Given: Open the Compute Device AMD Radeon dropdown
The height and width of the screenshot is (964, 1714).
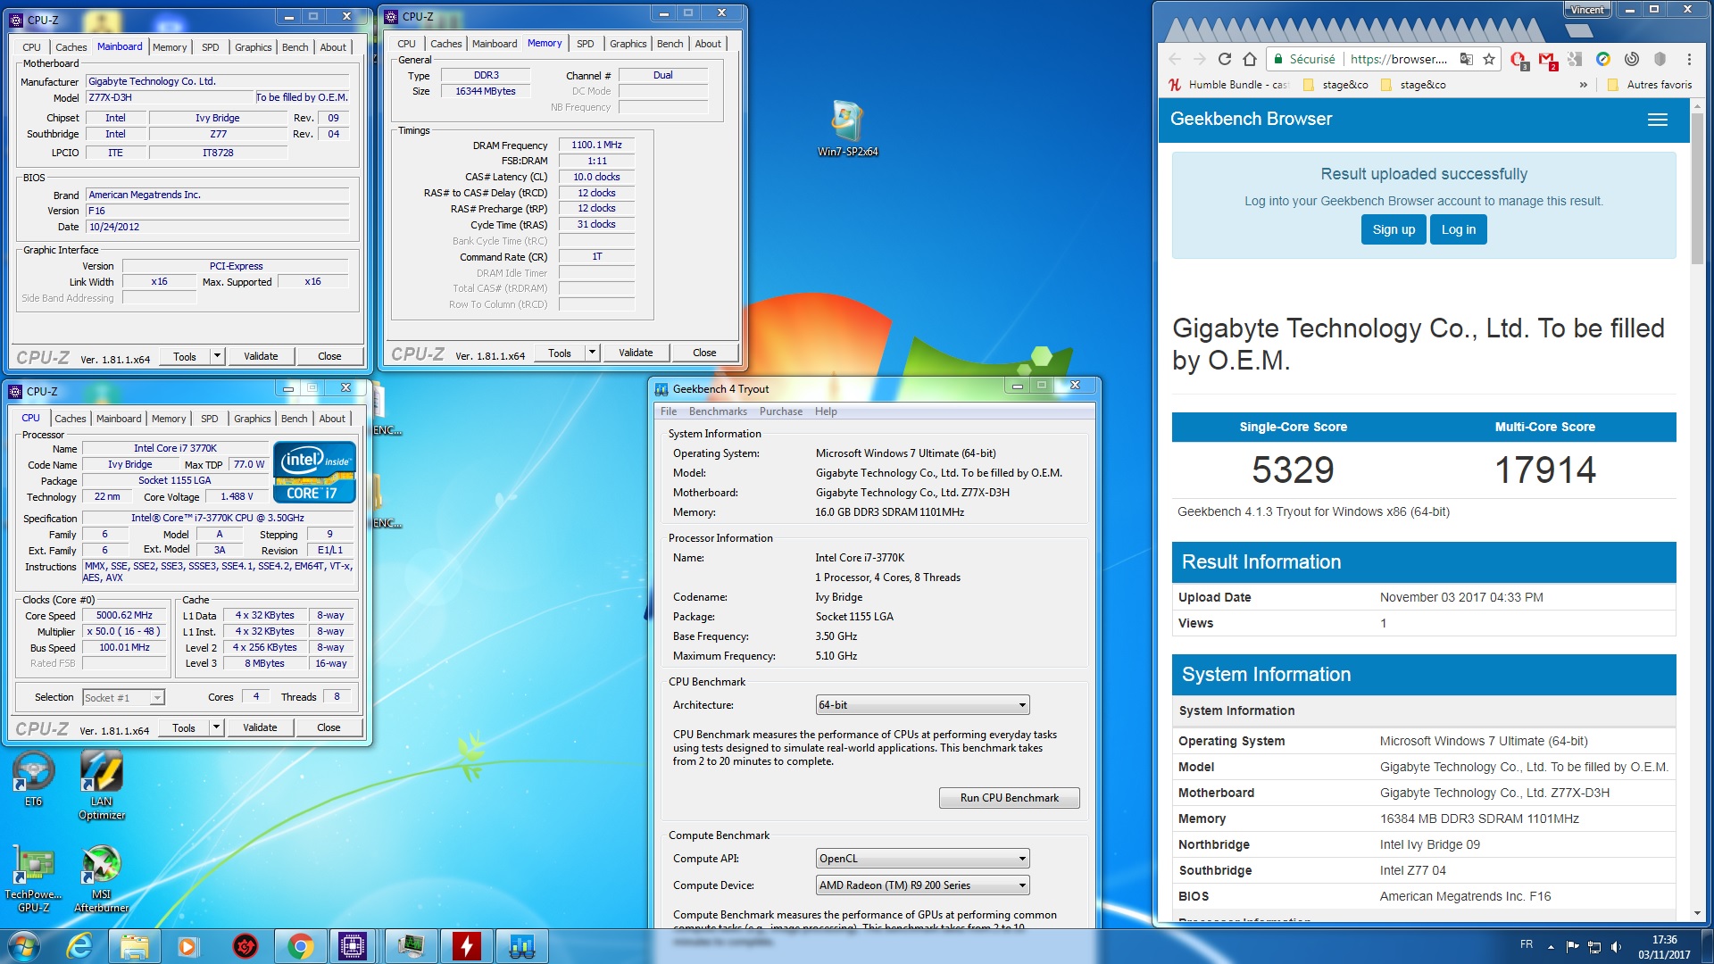Looking at the screenshot, I should [x=922, y=885].
